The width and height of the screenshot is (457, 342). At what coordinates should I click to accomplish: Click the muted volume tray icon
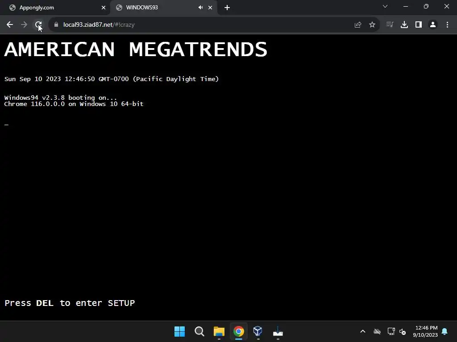pyautogui.click(x=403, y=331)
